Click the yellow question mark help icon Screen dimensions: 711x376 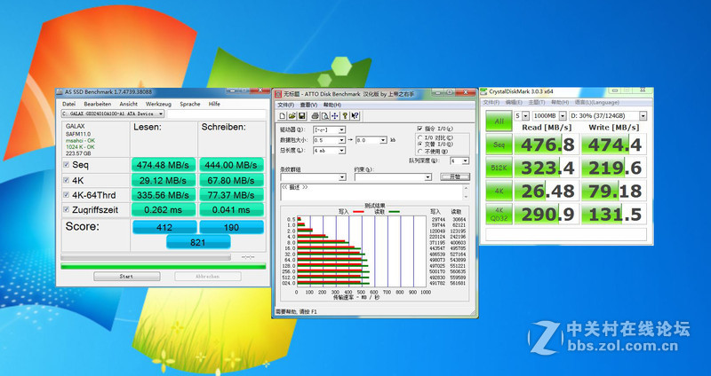click(347, 115)
